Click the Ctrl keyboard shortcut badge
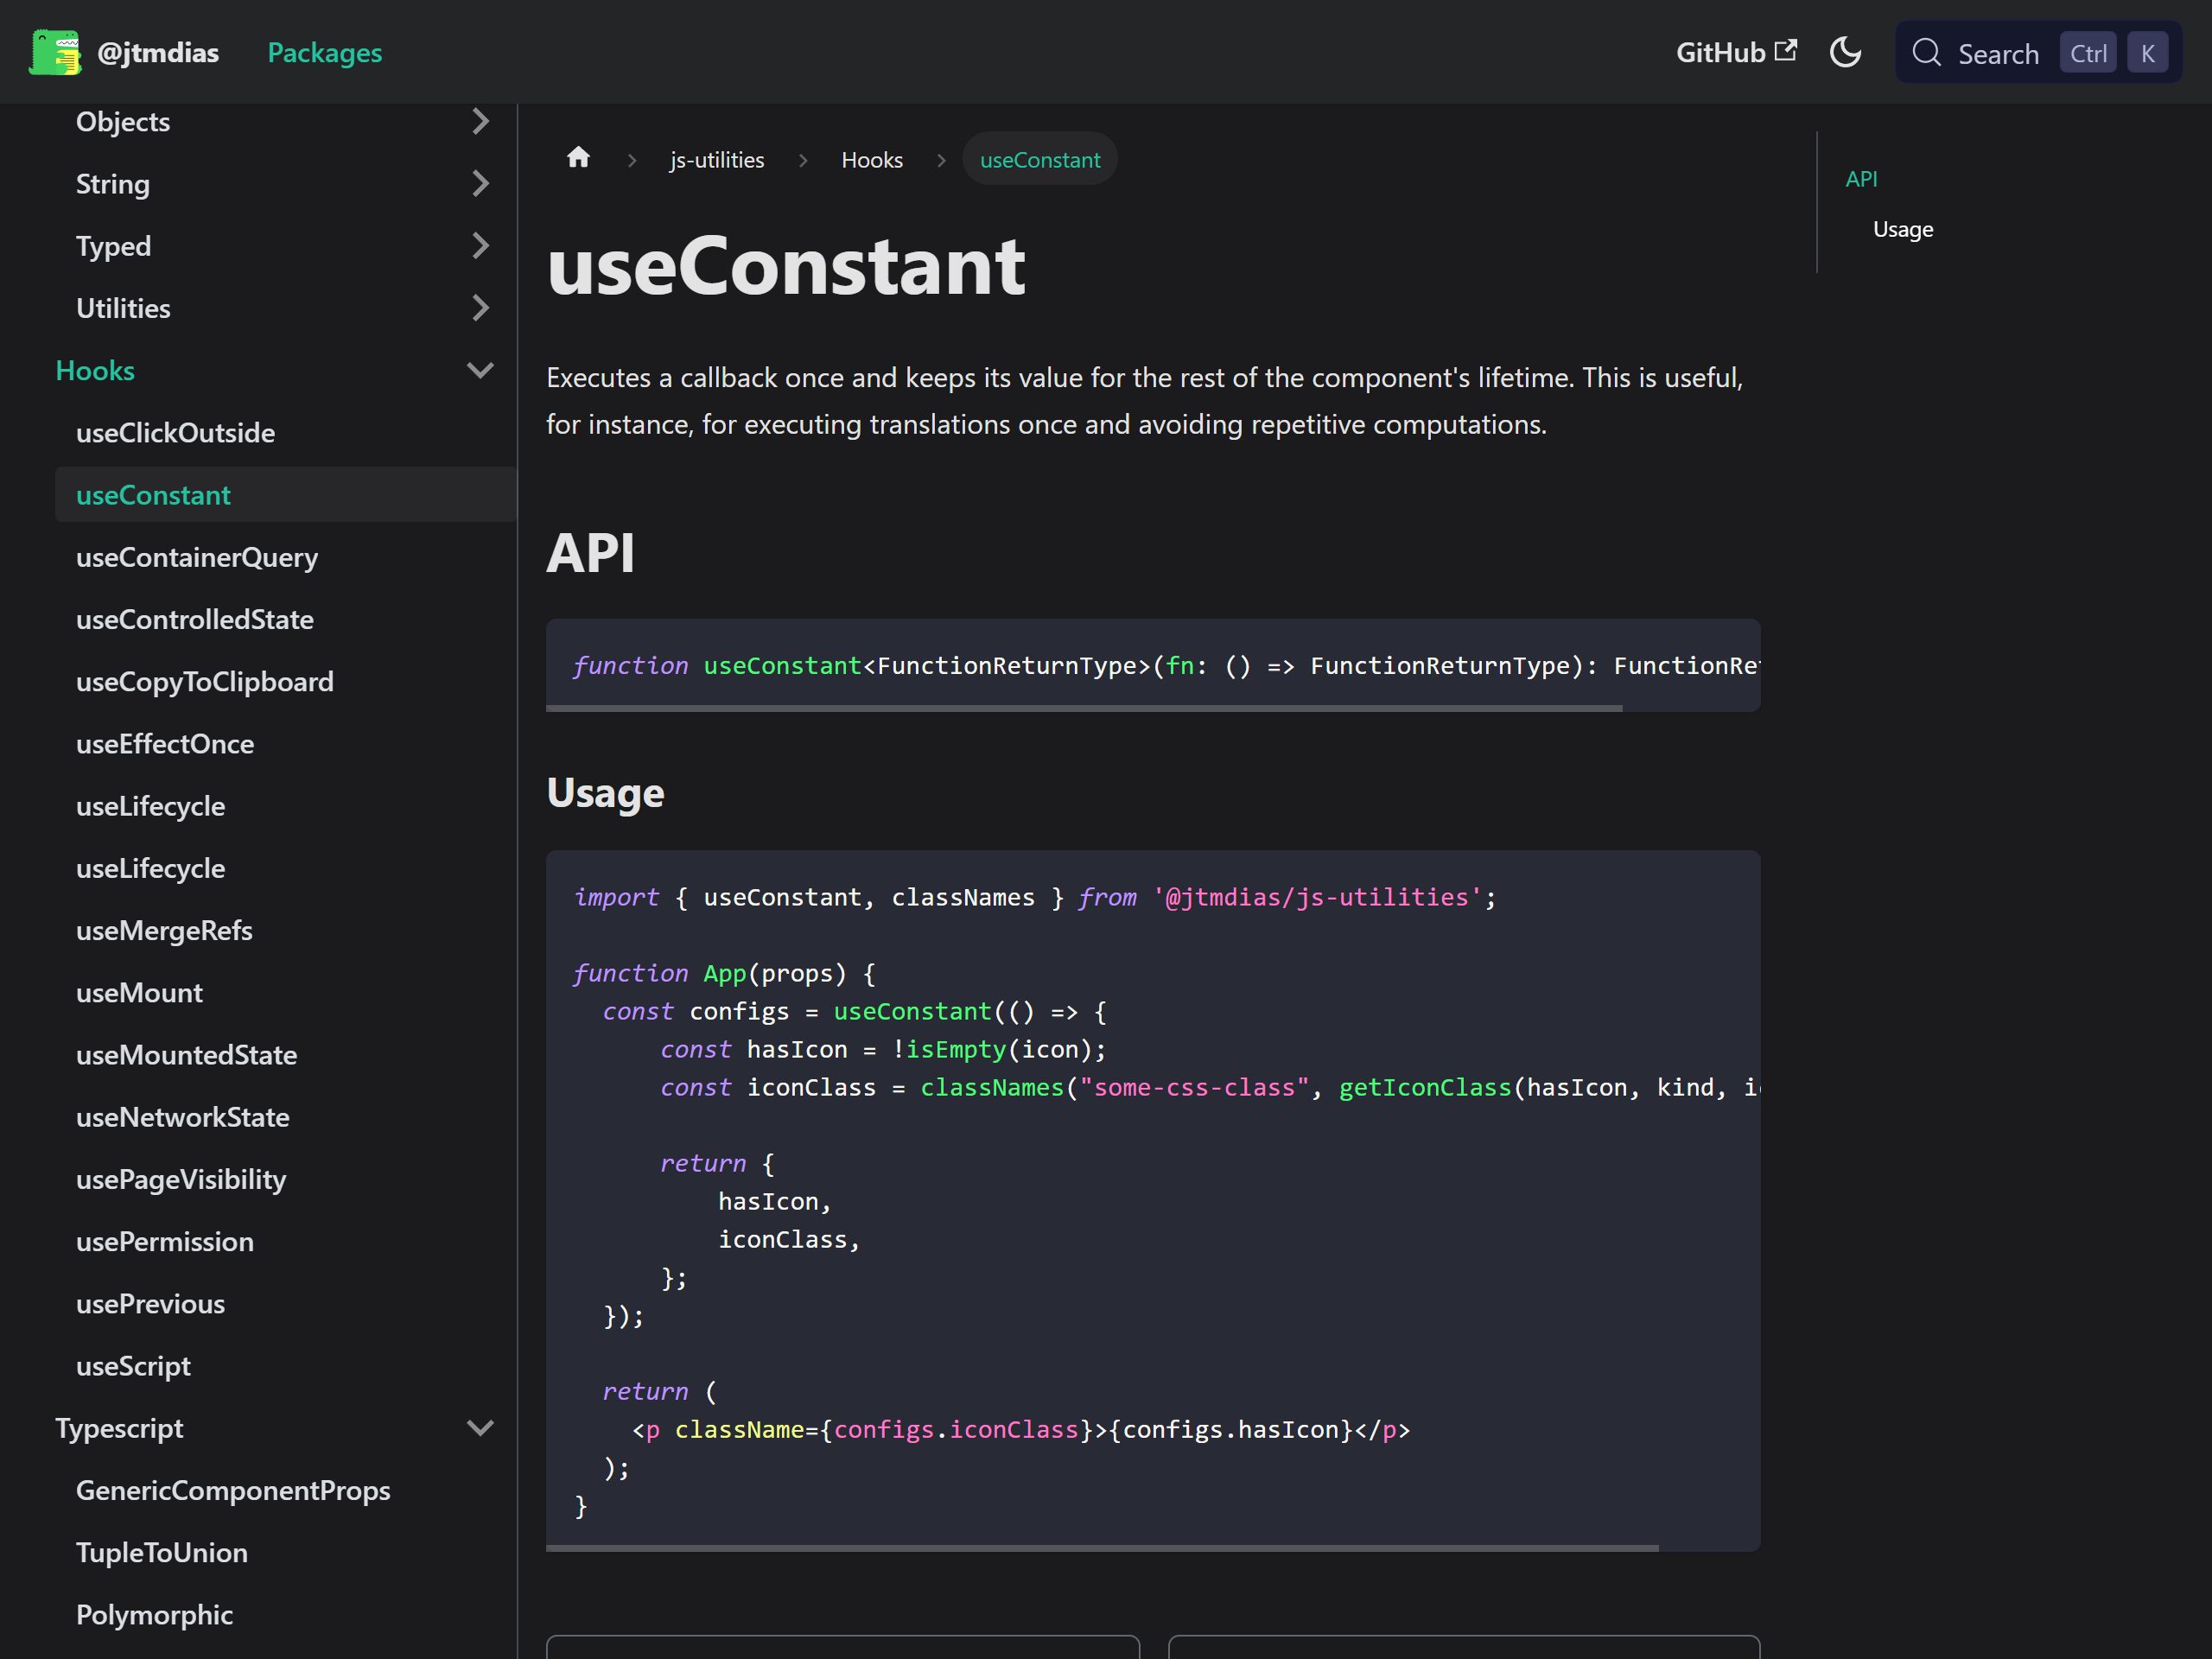 [x=2087, y=53]
